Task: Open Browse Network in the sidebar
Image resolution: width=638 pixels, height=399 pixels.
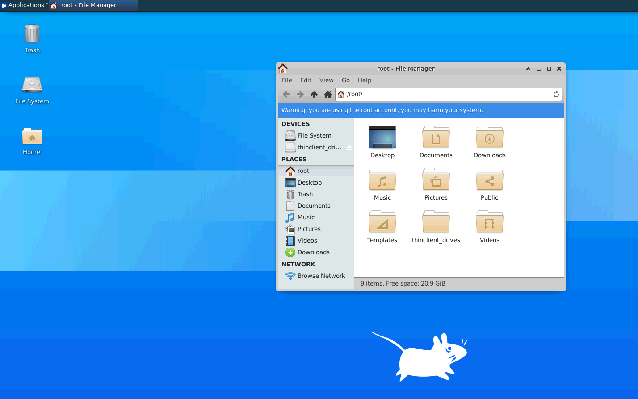Action: tap(321, 276)
